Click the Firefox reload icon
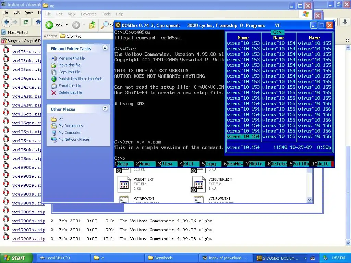 click(26, 22)
